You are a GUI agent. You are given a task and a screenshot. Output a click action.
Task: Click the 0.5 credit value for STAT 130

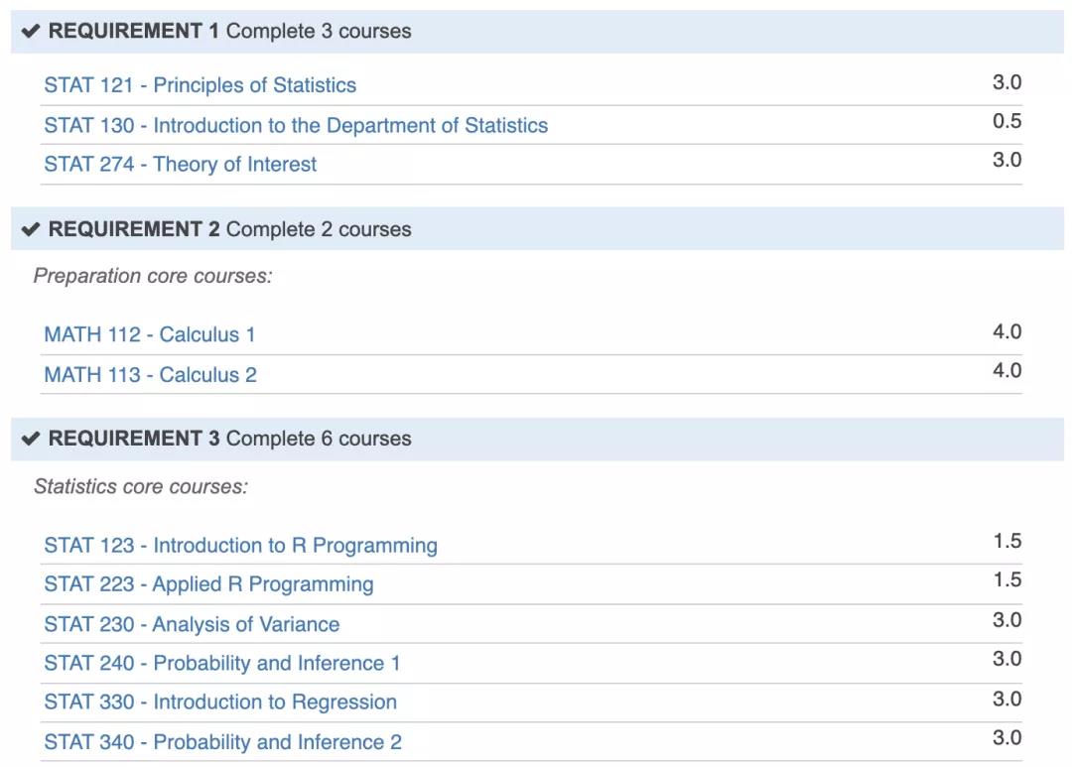pos(1006,122)
